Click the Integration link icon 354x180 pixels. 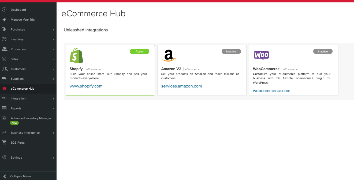(4, 98)
